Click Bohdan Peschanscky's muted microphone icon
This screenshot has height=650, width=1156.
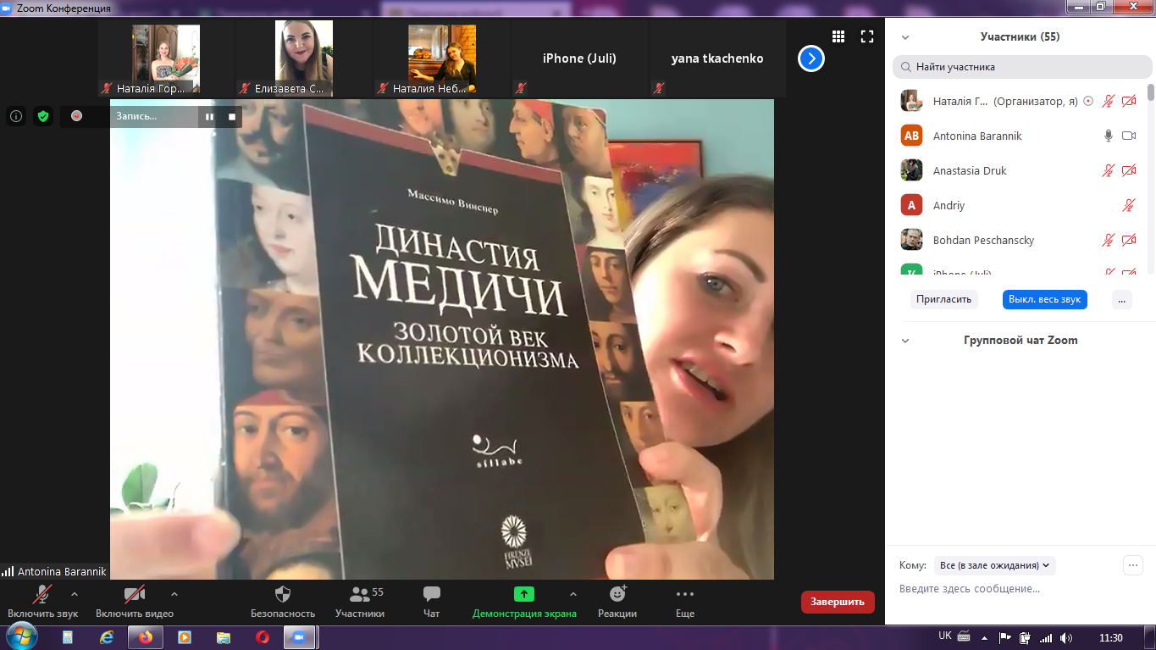(x=1108, y=240)
